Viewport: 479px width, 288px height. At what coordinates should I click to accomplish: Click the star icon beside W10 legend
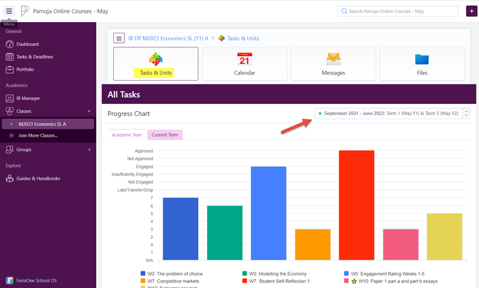pyautogui.click(x=354, y=281)
